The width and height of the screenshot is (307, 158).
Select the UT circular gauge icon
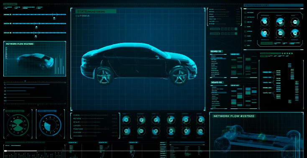(x=156, y=131)
